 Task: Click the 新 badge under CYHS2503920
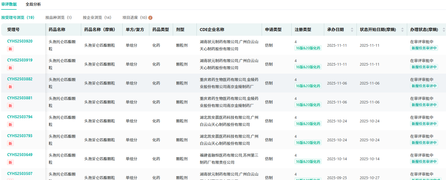10,49
